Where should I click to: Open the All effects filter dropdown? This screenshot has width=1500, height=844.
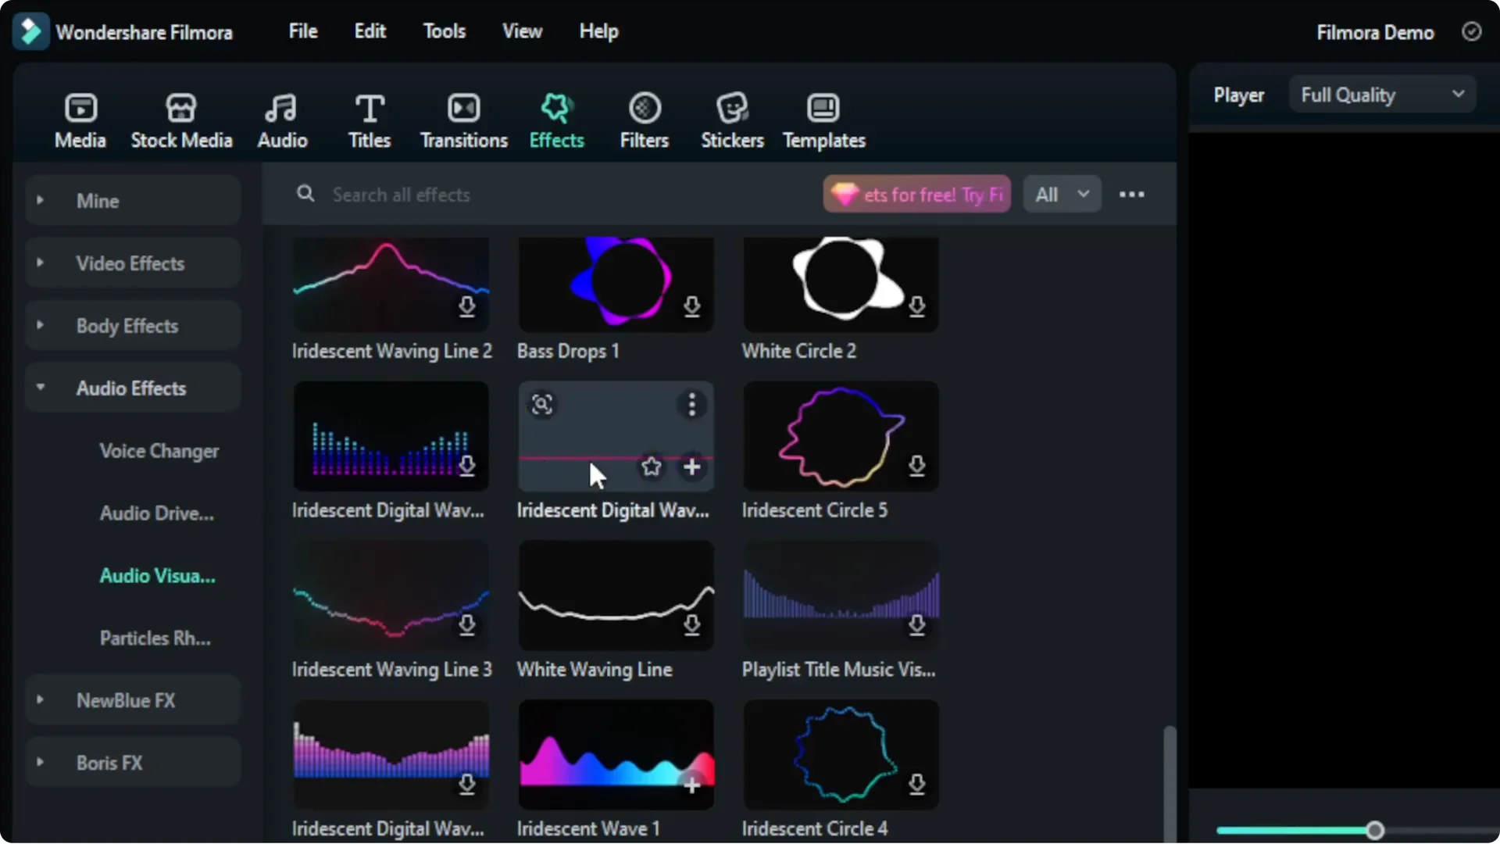pyautogui.click(x=1061, y=194)
